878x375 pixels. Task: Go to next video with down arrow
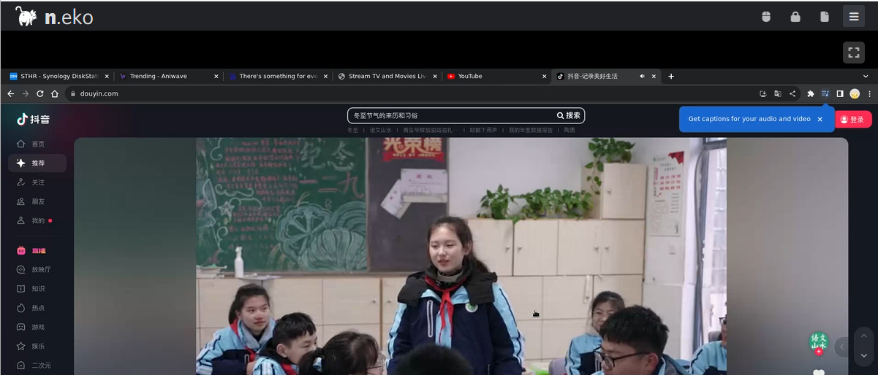(863, 355)
